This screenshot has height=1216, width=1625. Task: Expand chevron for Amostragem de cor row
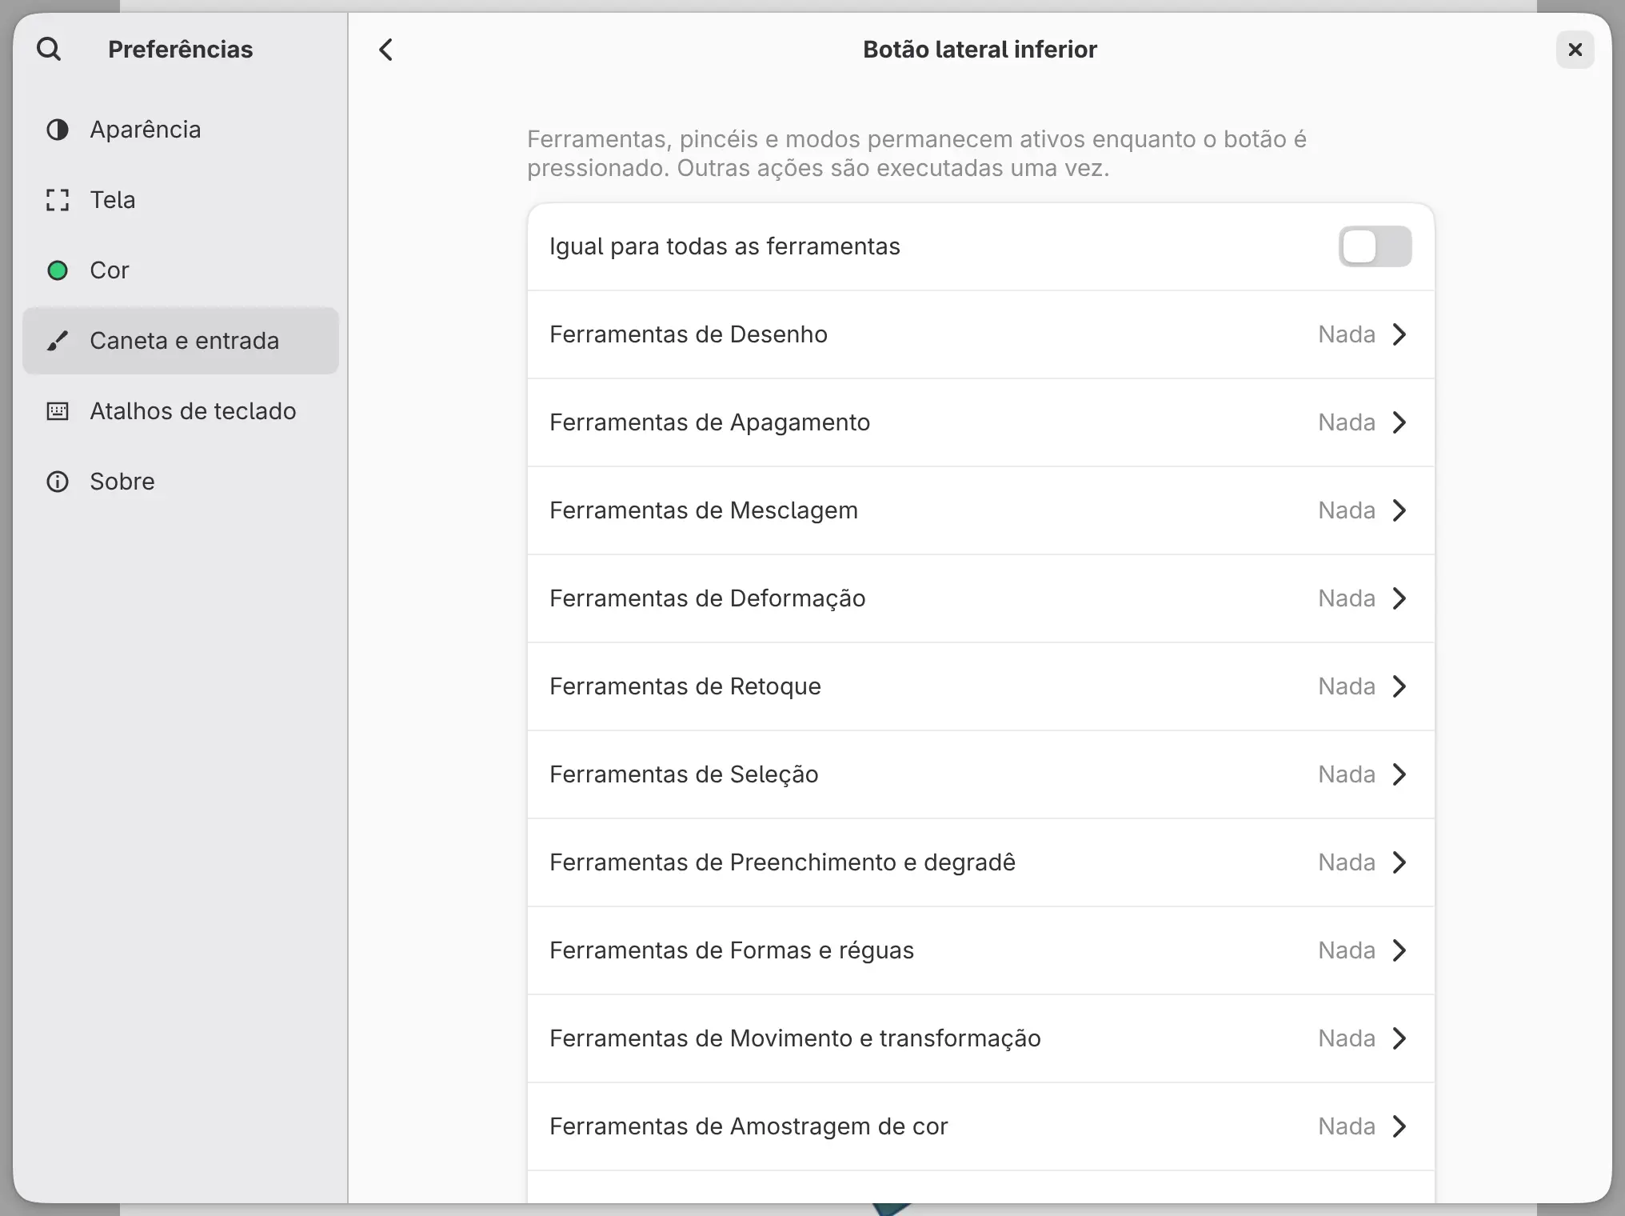pyautogui.click(x=1399, y=1126)
